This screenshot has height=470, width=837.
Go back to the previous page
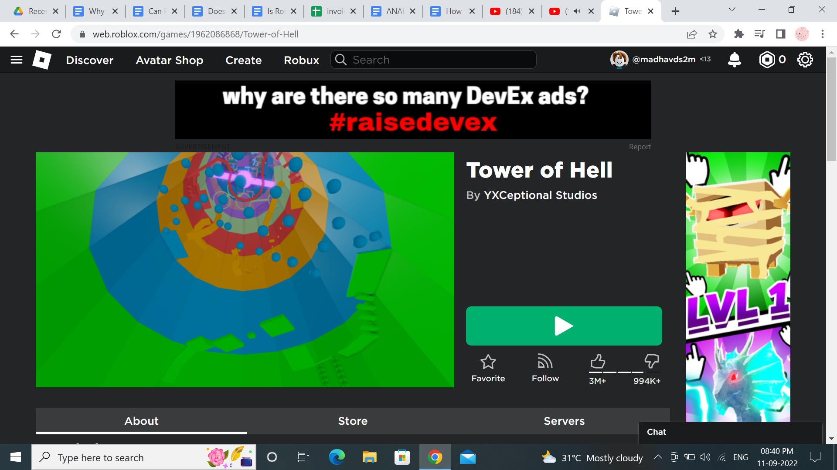pos(14,34)
